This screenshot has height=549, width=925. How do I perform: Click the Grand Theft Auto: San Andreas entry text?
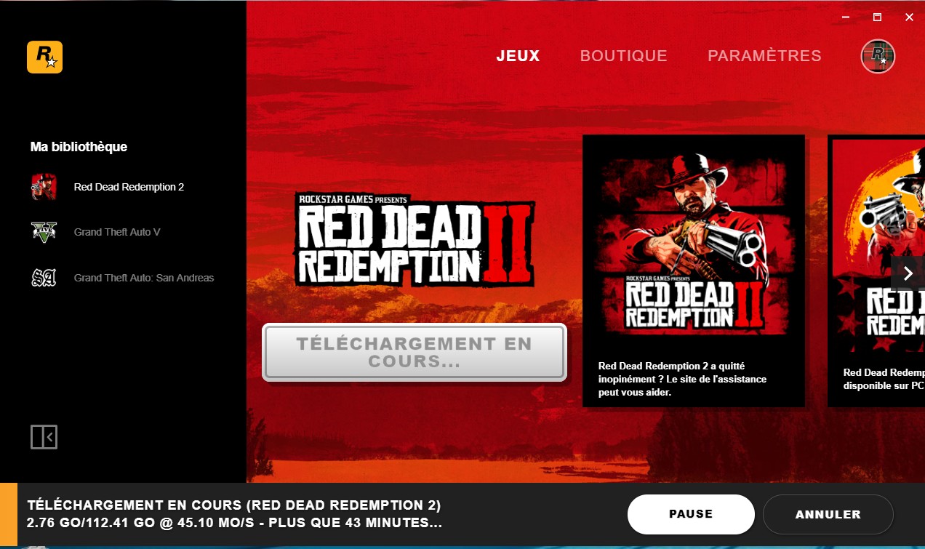point(144,278)
